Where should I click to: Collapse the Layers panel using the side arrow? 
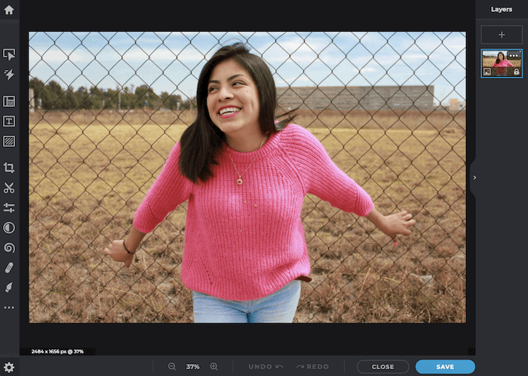pos(474,178)
